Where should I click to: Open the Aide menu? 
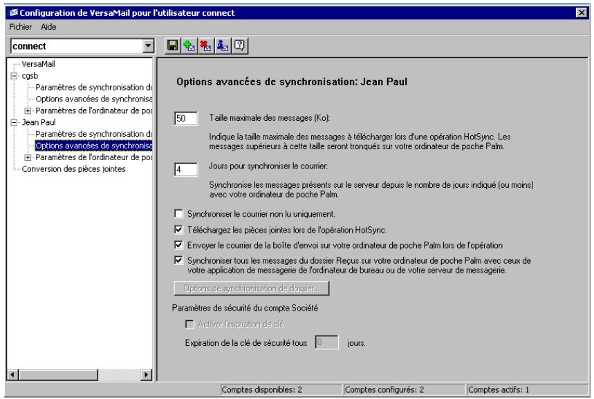pyautogui.click(x=48, y=27)
